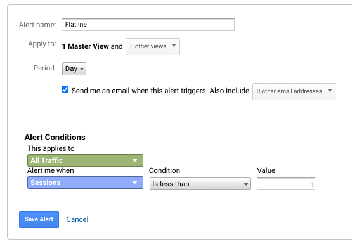Click the white arrow on All Traffic
Image resolution: width=352 pixels, height=244 pixels.
click(134, 160)
